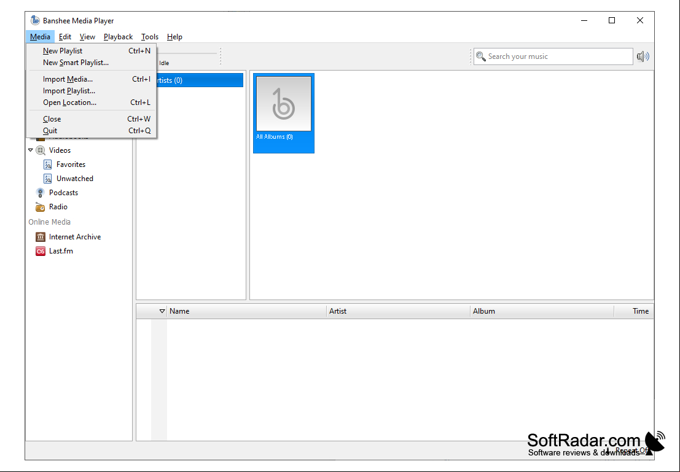Minimize the Banshee Media Player window
This screenshot has width=680, height=472.
[x=584, y=20]
